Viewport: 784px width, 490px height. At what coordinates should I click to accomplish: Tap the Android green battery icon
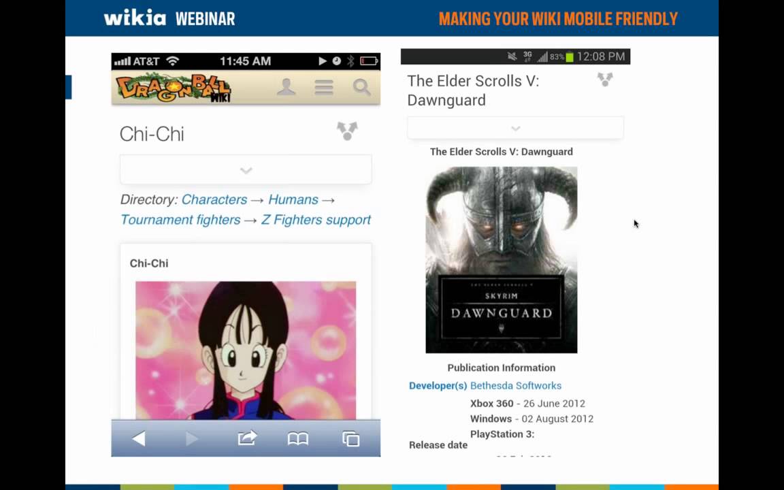(570, 57)
